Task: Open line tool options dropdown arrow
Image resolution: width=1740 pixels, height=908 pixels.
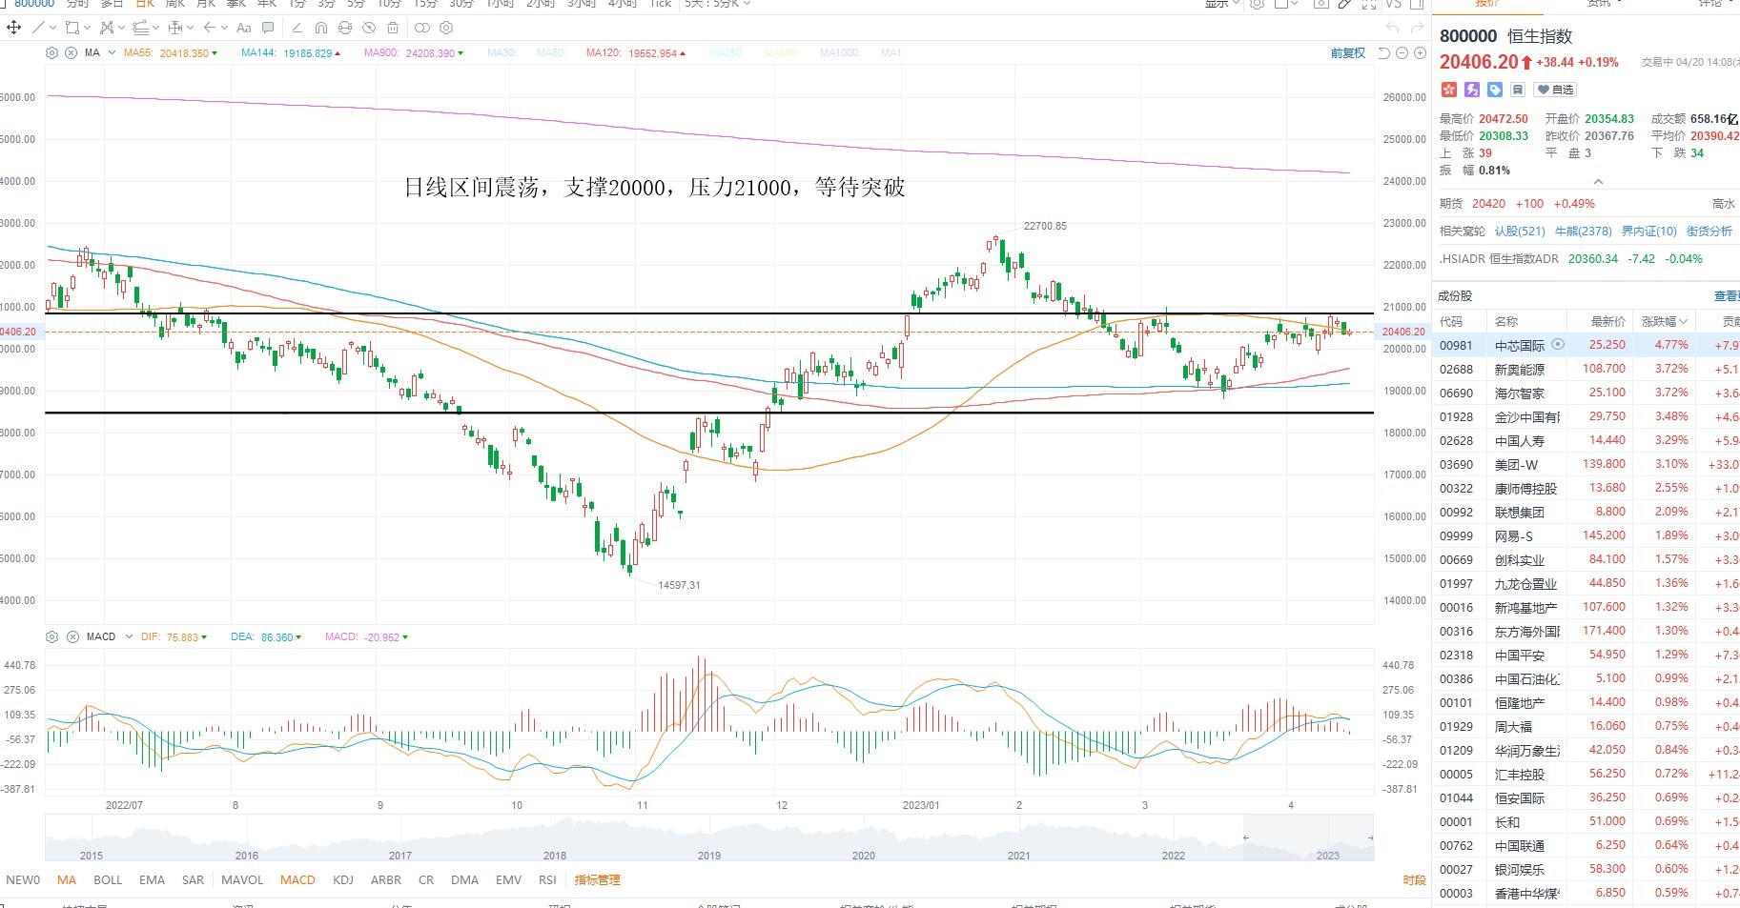Action: pyautogui.click(x=52, y=28)
